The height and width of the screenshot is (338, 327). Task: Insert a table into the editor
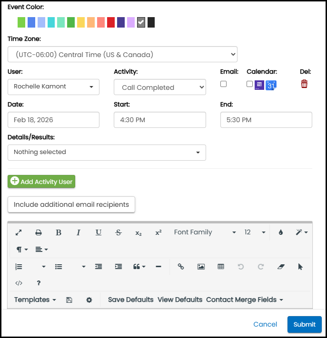(221, 267)
